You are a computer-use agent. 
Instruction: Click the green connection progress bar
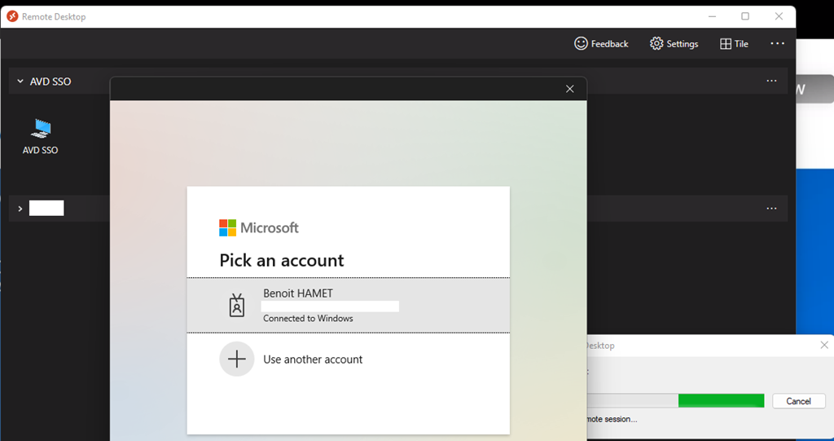pyautogui.click(x=720, y=400)
